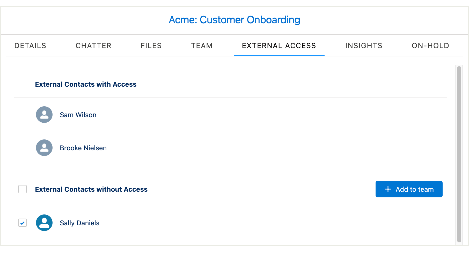Viewport: 469px width, 253px height.
Task: Open the Chatter tab
Action: coord(93,46)
